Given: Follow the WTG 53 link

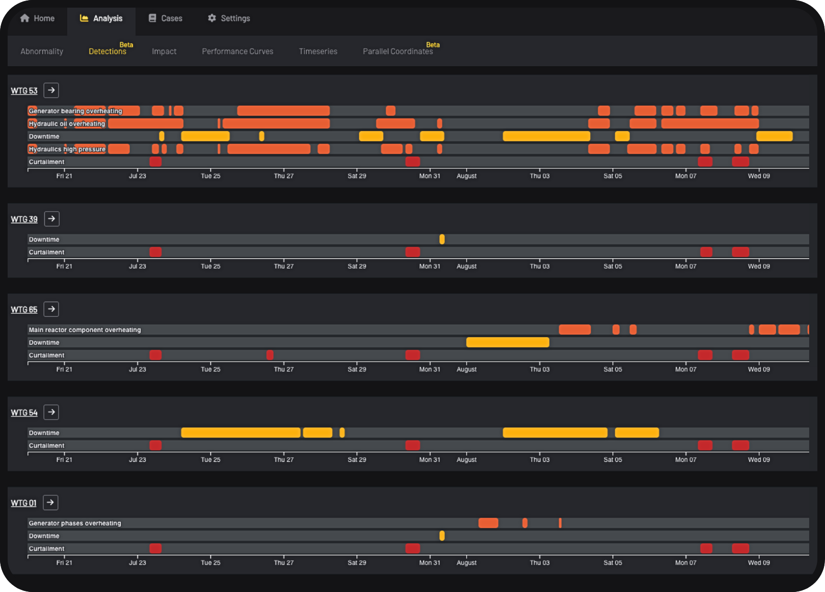Looking at the screenshot, I should (24, 91).
